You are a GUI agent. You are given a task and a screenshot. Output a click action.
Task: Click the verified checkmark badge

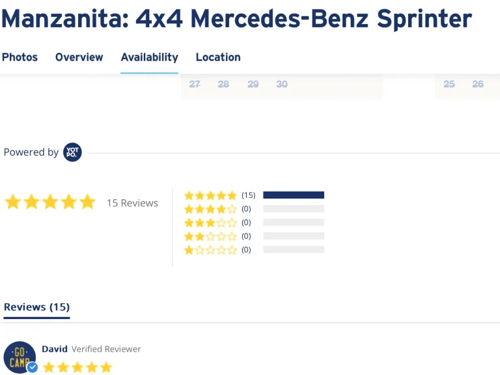pyautogui.click(x=32, y=368)
